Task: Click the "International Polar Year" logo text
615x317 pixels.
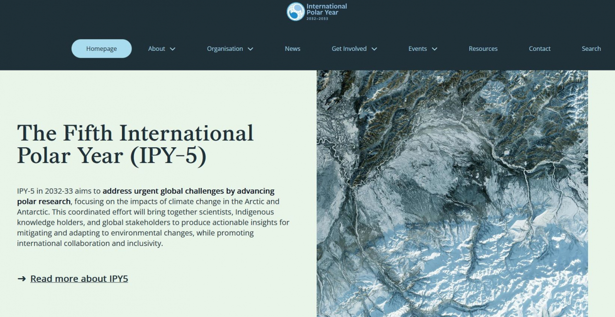Action: click(x=326, y=10)
